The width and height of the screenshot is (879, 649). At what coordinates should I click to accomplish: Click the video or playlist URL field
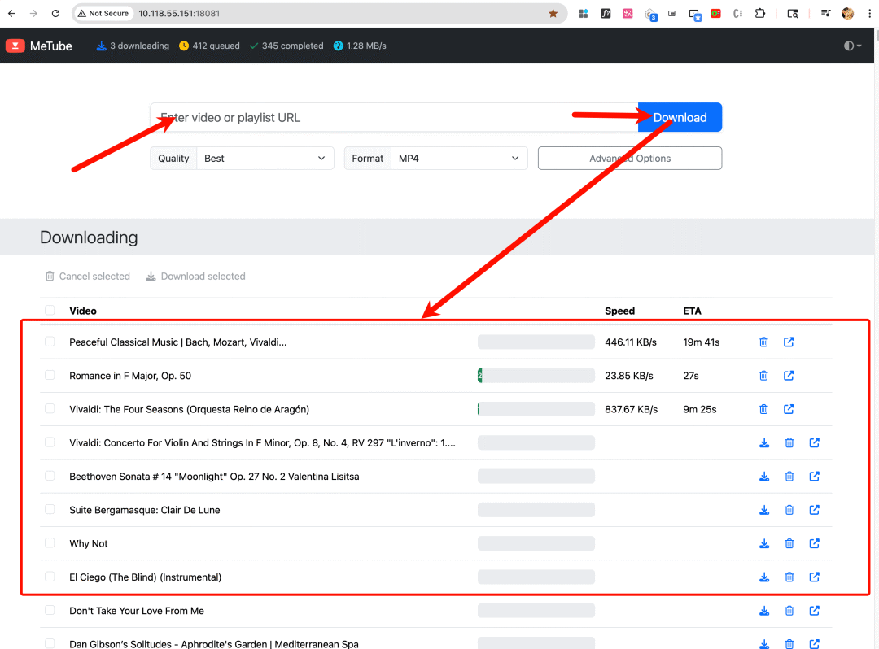(394, 118)
